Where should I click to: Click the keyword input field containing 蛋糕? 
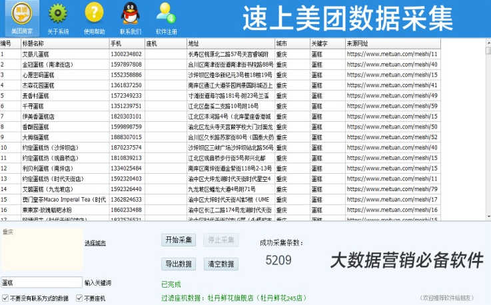point(41,282)
